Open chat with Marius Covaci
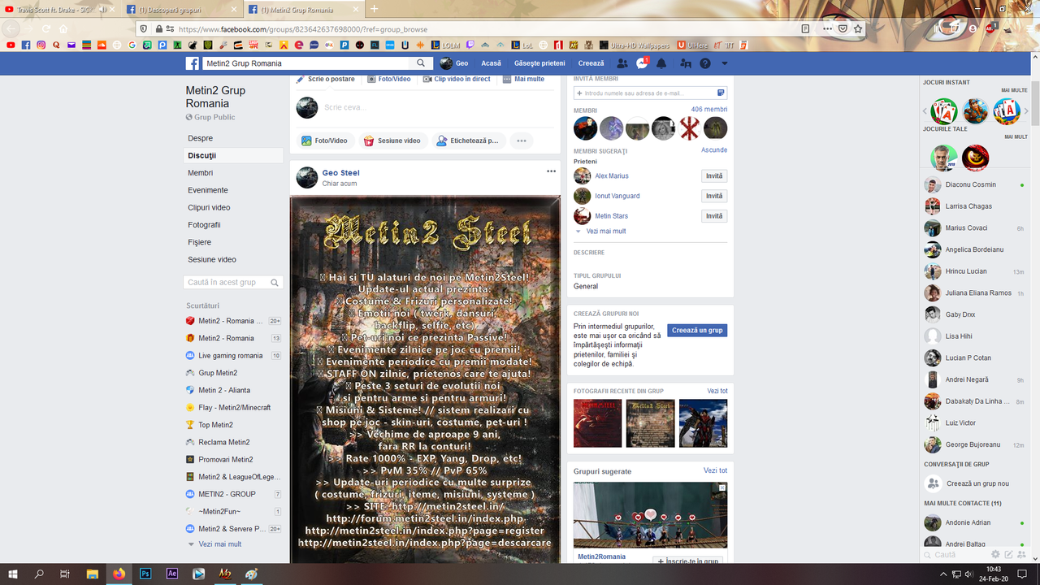Viewport: 1040px width, 585px height. (x=974, y=228)
